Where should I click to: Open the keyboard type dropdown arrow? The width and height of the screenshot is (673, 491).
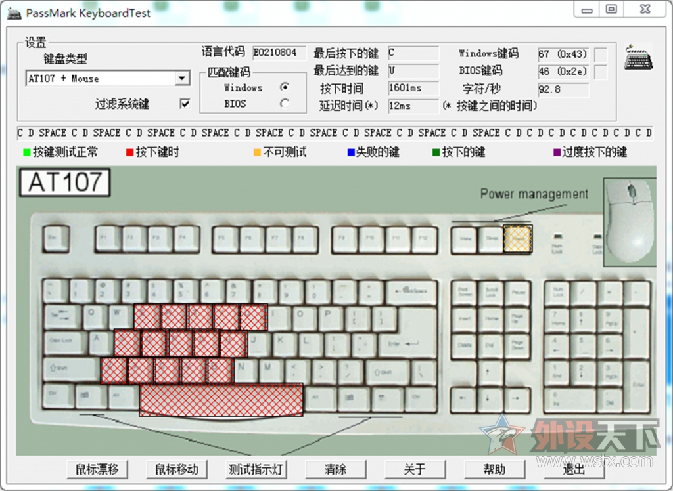pos(182,79)
